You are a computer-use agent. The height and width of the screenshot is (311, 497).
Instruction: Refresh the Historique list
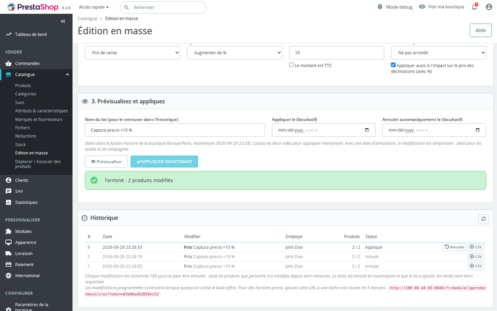click(x=483, y=219)
